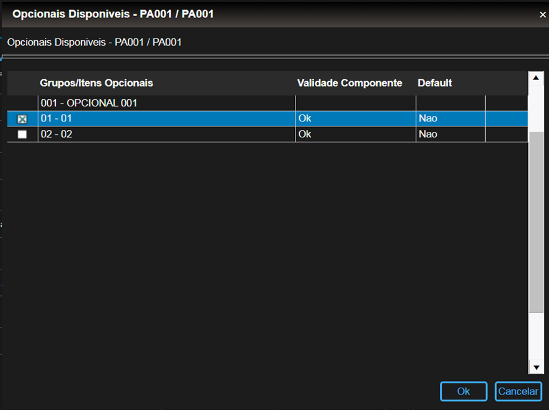Click the Ok validity cell of item 02 - 02

305,134
